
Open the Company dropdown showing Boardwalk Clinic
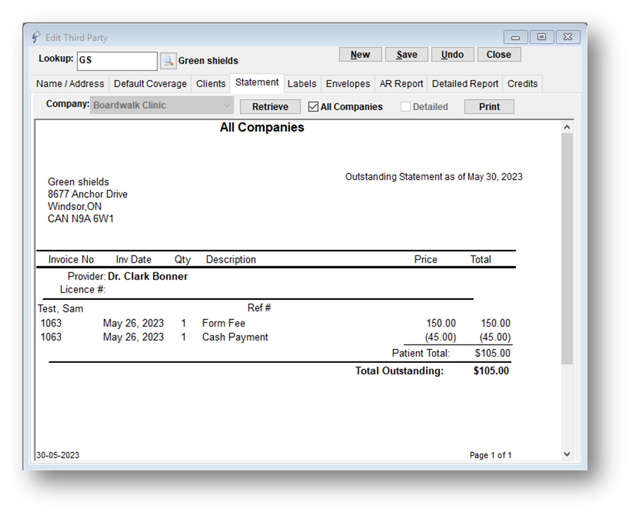point(161,105)
